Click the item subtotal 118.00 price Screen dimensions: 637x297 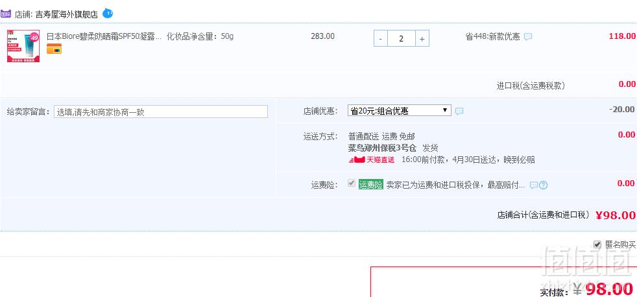(622, 36)
